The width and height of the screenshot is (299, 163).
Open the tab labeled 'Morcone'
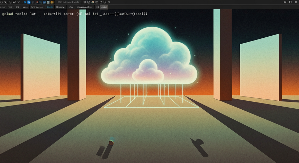pos(60,7)
